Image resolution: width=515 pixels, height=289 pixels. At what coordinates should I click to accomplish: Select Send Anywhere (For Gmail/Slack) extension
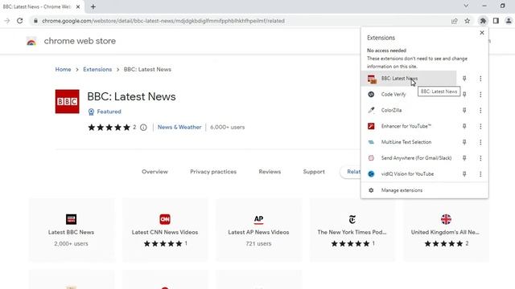409,158
